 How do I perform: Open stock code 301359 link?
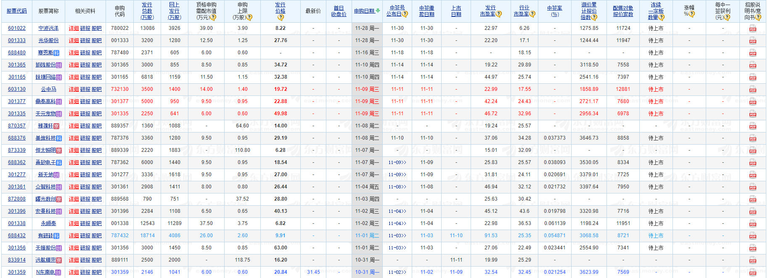17,272
